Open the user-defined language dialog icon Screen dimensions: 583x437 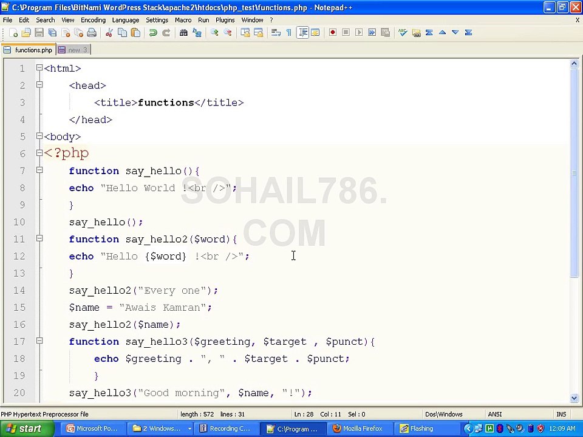(x=315, y=33)
